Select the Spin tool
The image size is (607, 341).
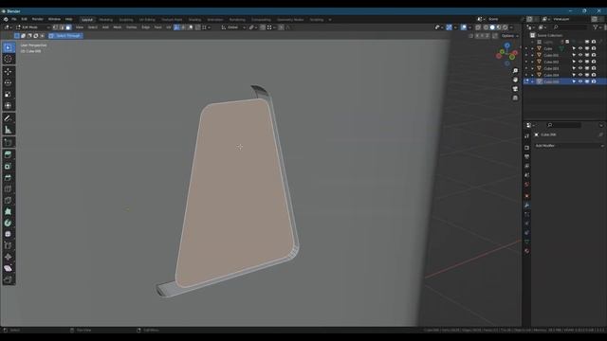click(x=9, y=224)
